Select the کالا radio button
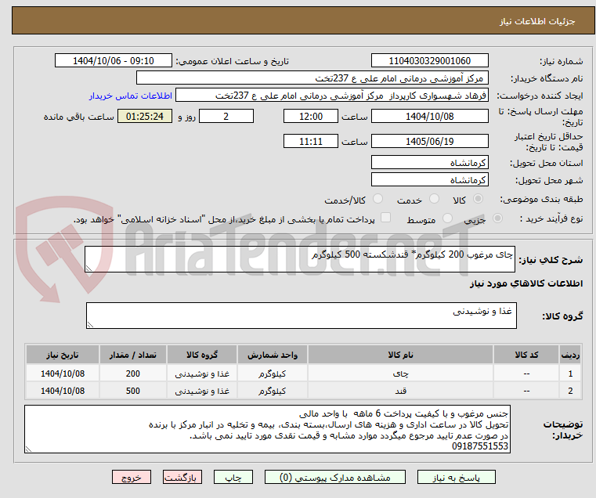 coord(478,199)
